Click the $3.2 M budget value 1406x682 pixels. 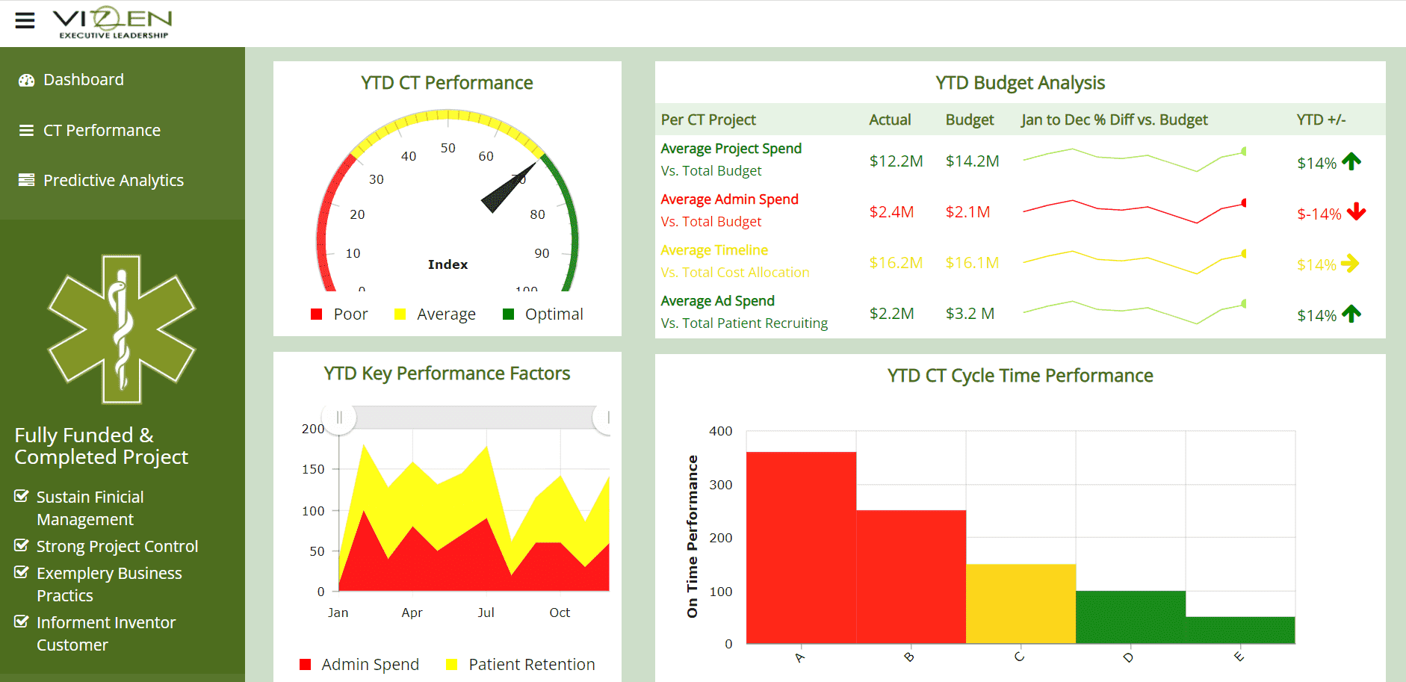click(970, 314)
